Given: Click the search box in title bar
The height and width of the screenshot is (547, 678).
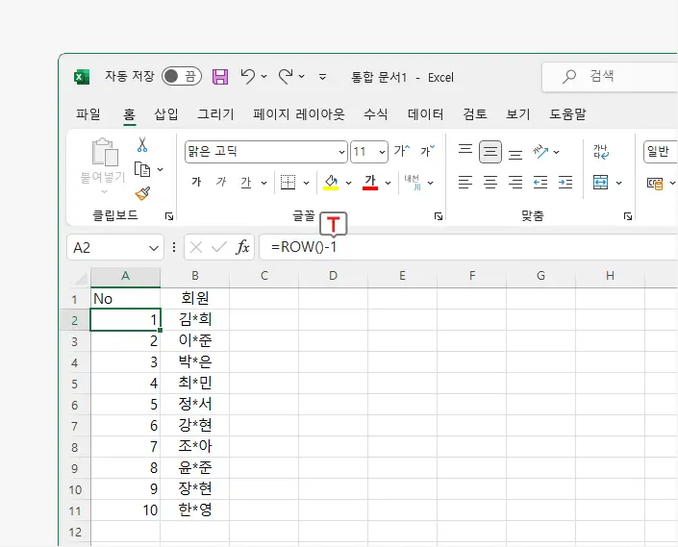Looking at the screenshot, I should coord(610,77).
